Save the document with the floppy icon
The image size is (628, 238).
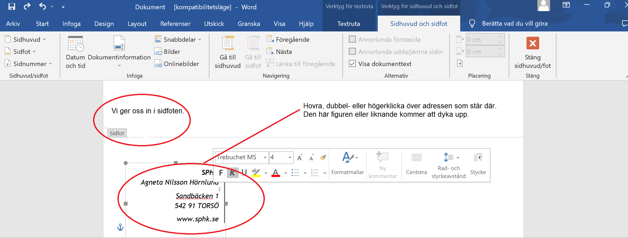(12, 6)
